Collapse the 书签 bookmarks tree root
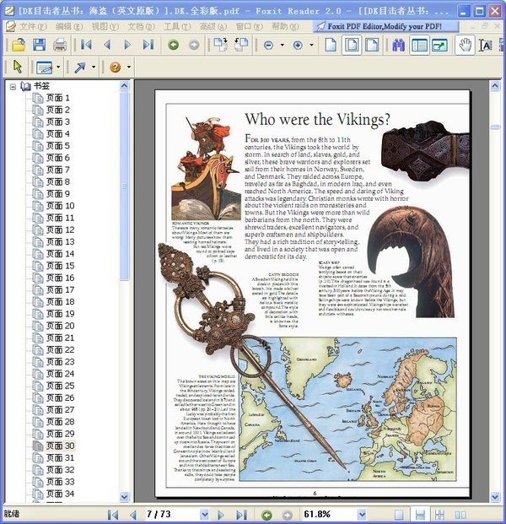Viewport: 506px width, 524px height. [x=13, y=87]
